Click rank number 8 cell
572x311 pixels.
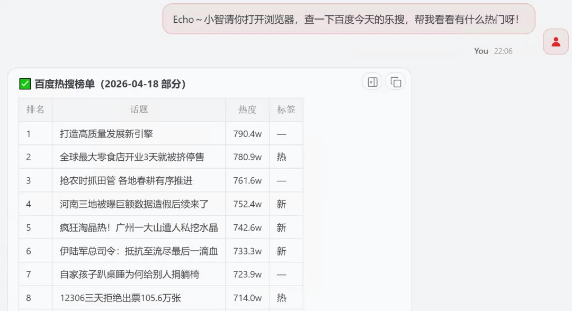[35, 298]
